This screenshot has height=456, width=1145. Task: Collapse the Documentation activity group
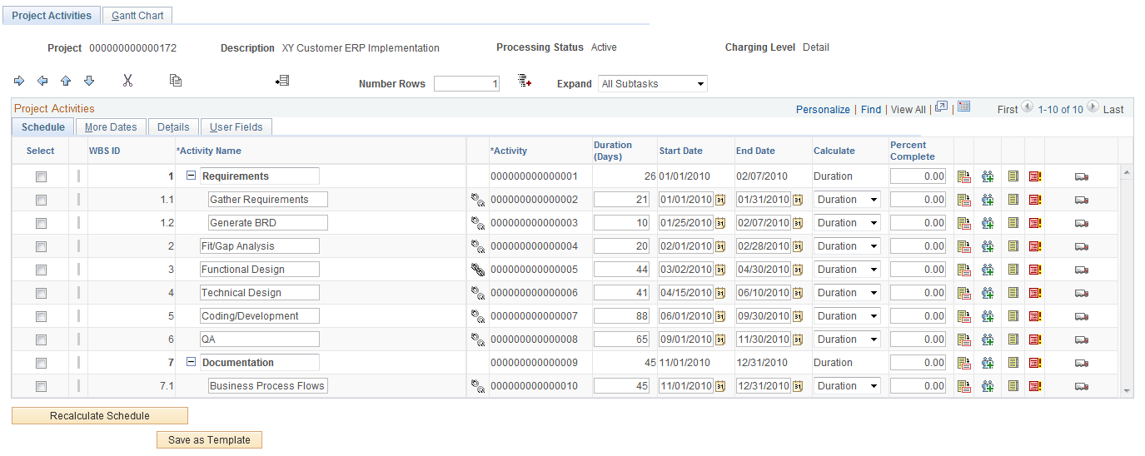pyautogui.click(x=191, y=363)
